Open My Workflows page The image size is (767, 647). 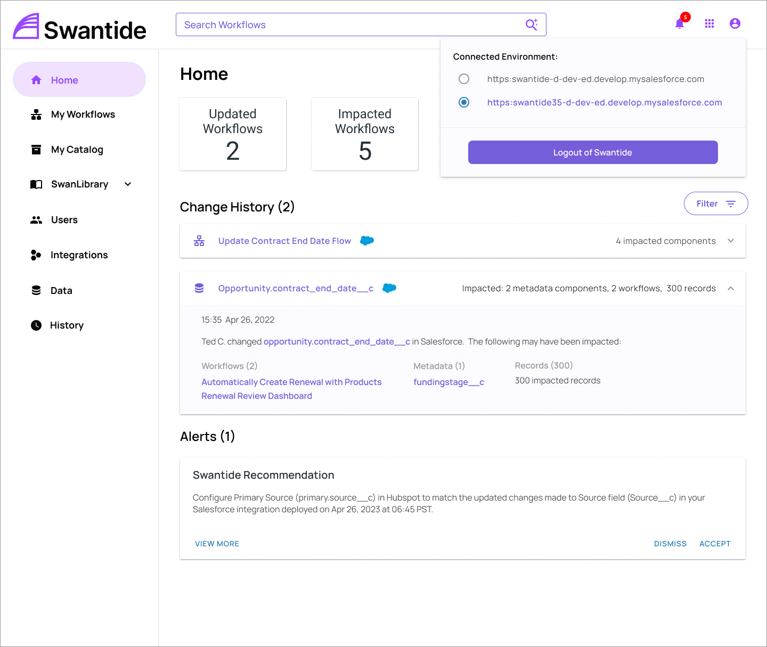click(x=83, y=114)
